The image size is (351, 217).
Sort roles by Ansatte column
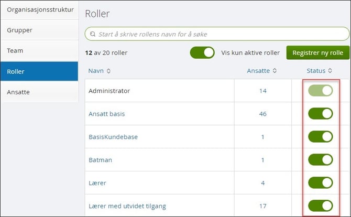pos(262,71)
